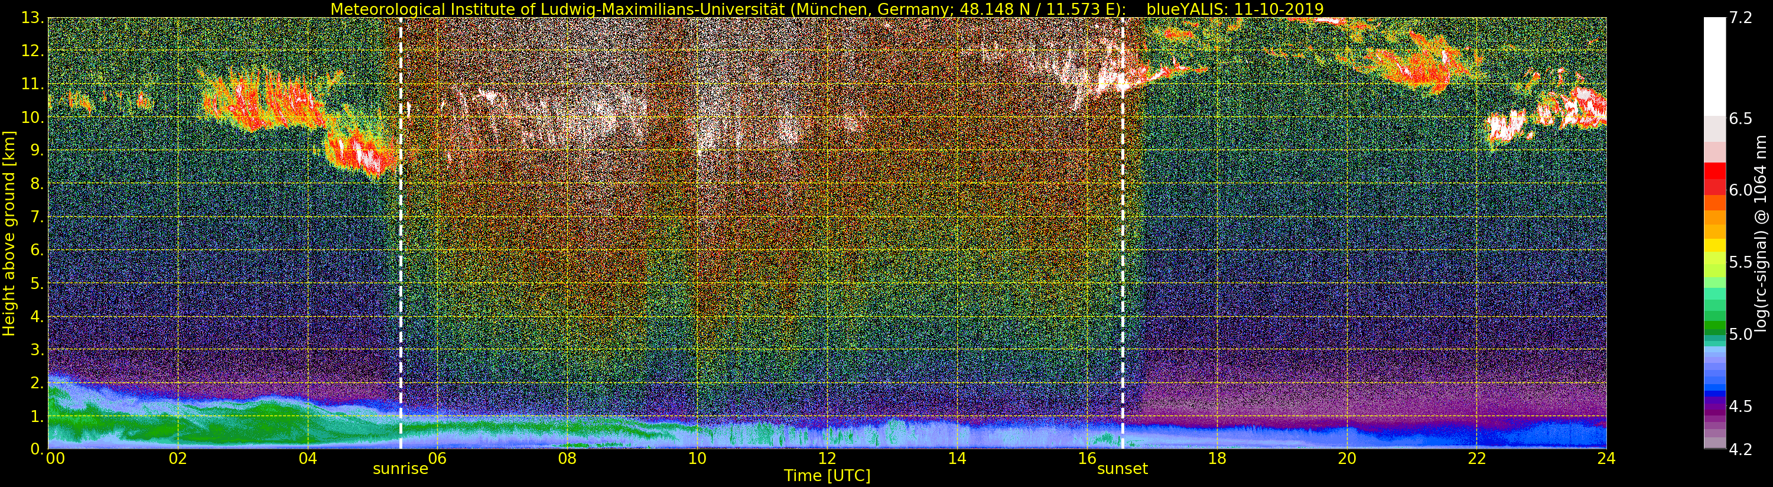Click the 'Time [UTC]' axis title
Screen dimensions: 1773x487
click(827, 476)
